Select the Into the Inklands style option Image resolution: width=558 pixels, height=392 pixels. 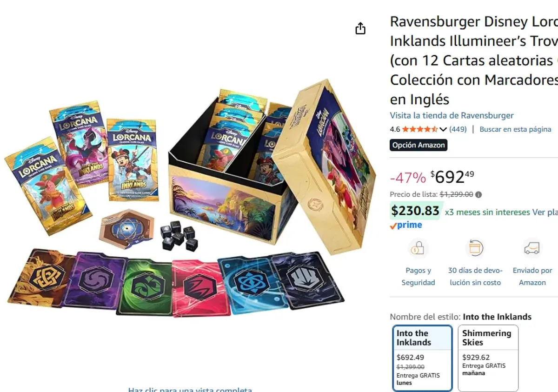423,358
